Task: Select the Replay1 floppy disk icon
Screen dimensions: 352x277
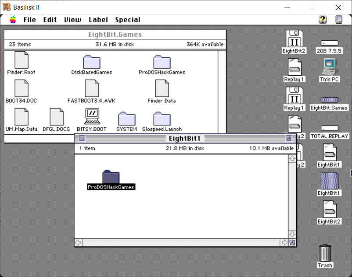Action: 294,98
